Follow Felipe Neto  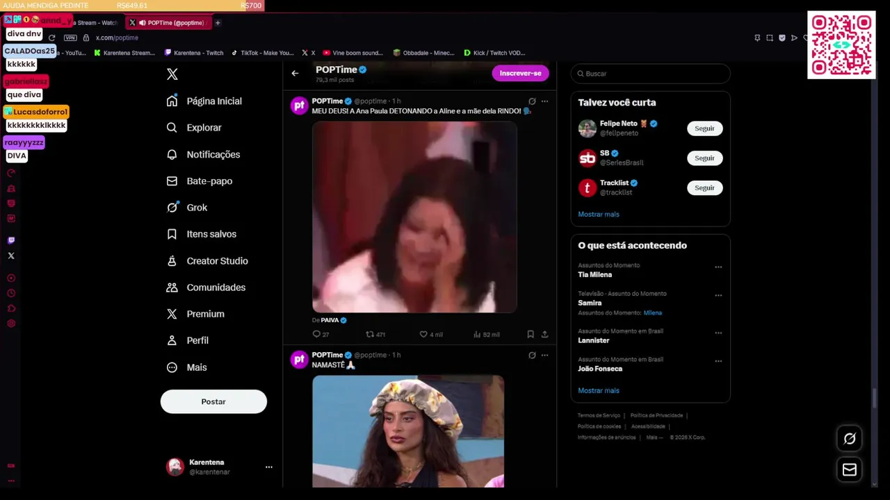pos(704,128)
